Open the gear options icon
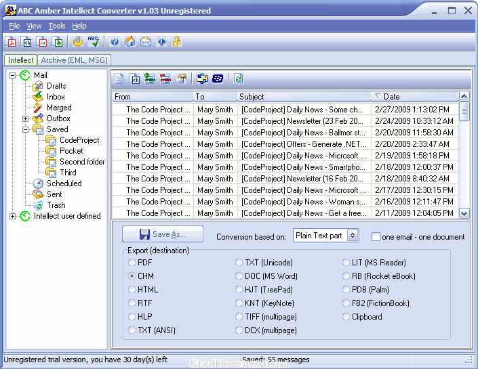The image size is (478, 369). point(78,41)
